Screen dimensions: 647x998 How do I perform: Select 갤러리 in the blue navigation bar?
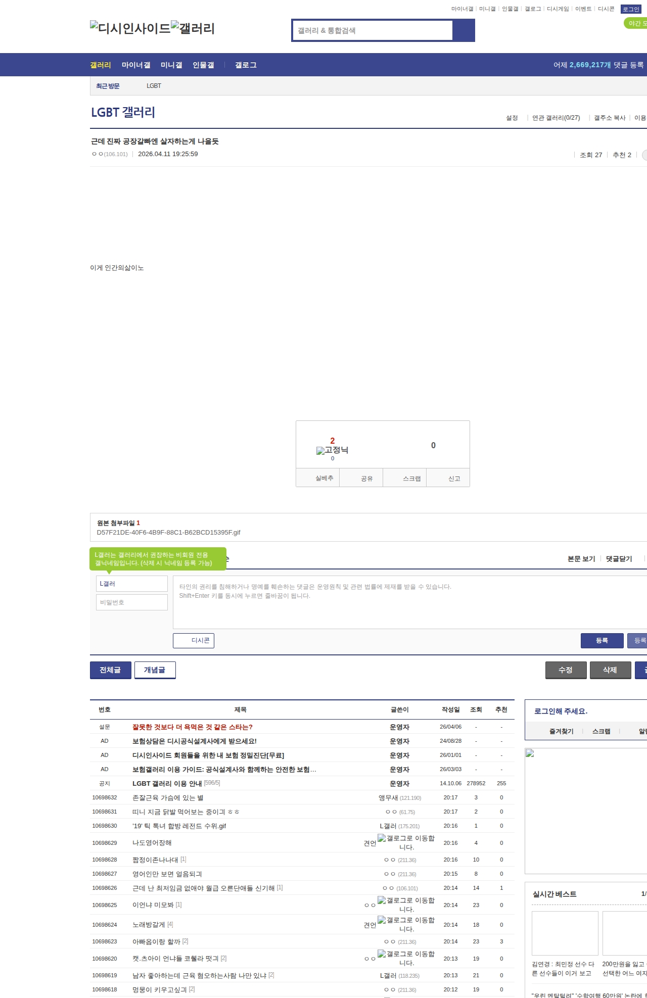click(x=101, y=65)
